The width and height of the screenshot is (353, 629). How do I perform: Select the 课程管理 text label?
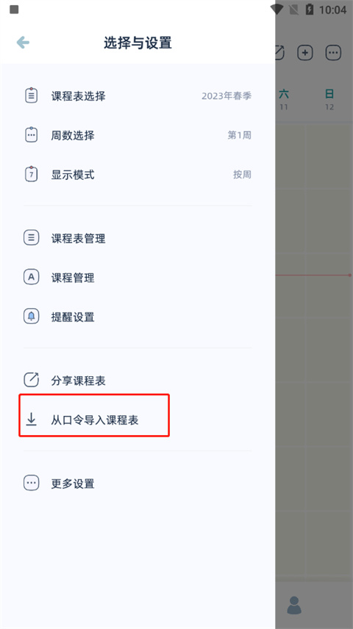pos(73,277)
